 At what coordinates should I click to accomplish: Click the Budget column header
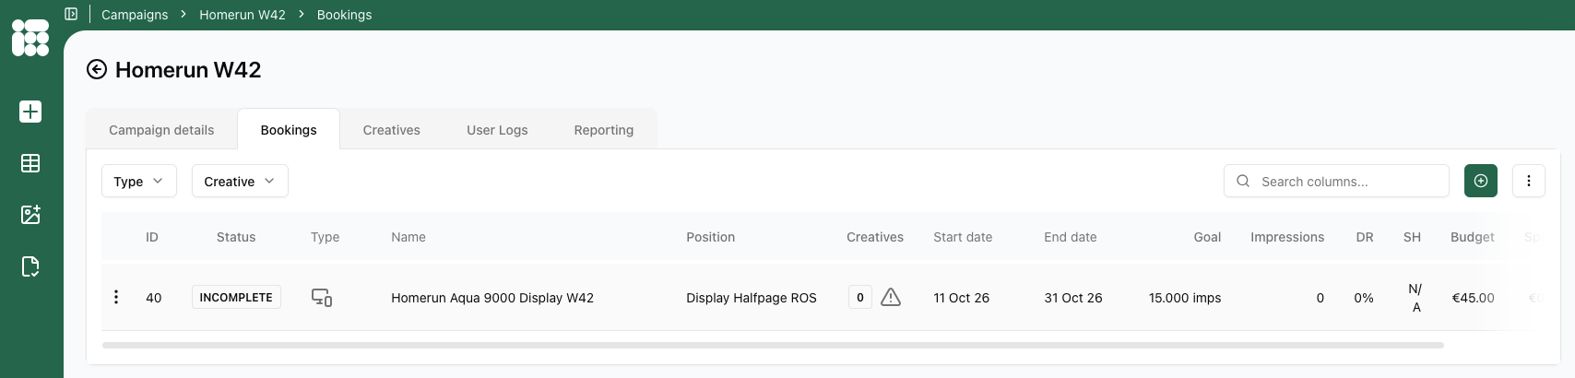[1473, 237]
